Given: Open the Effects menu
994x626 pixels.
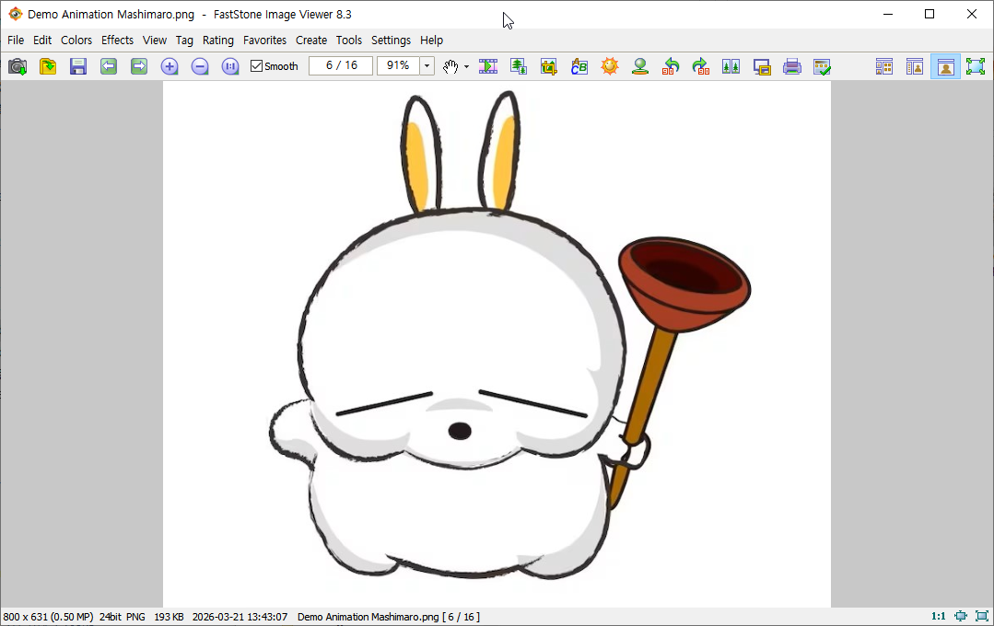Looking at the screenshot, I should [117, 40].
